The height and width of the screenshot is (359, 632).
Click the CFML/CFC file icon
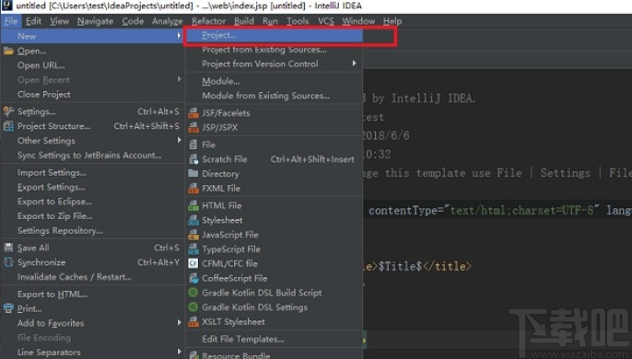[193, 263]
